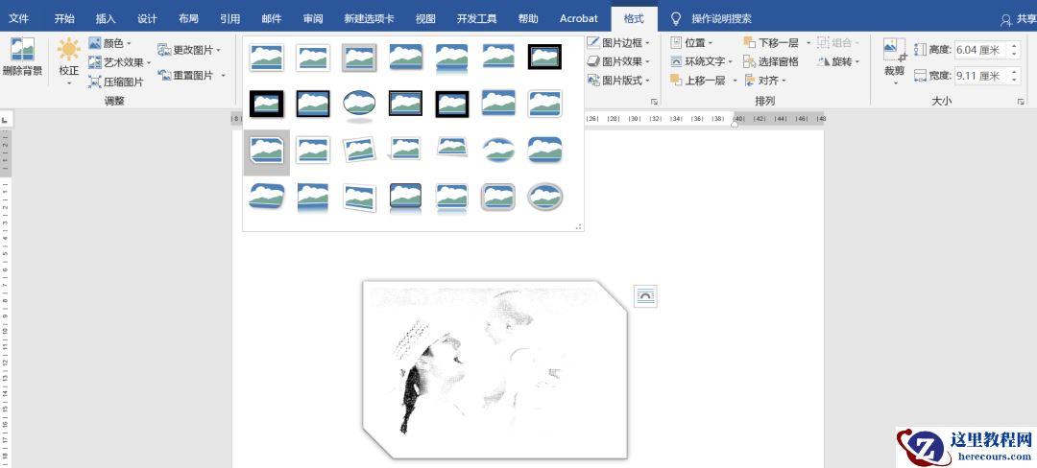This screenshot has height=468, width=1037.
Task: Apply Simple Frame White, the first gallery style
Action: tap(267, 58)
